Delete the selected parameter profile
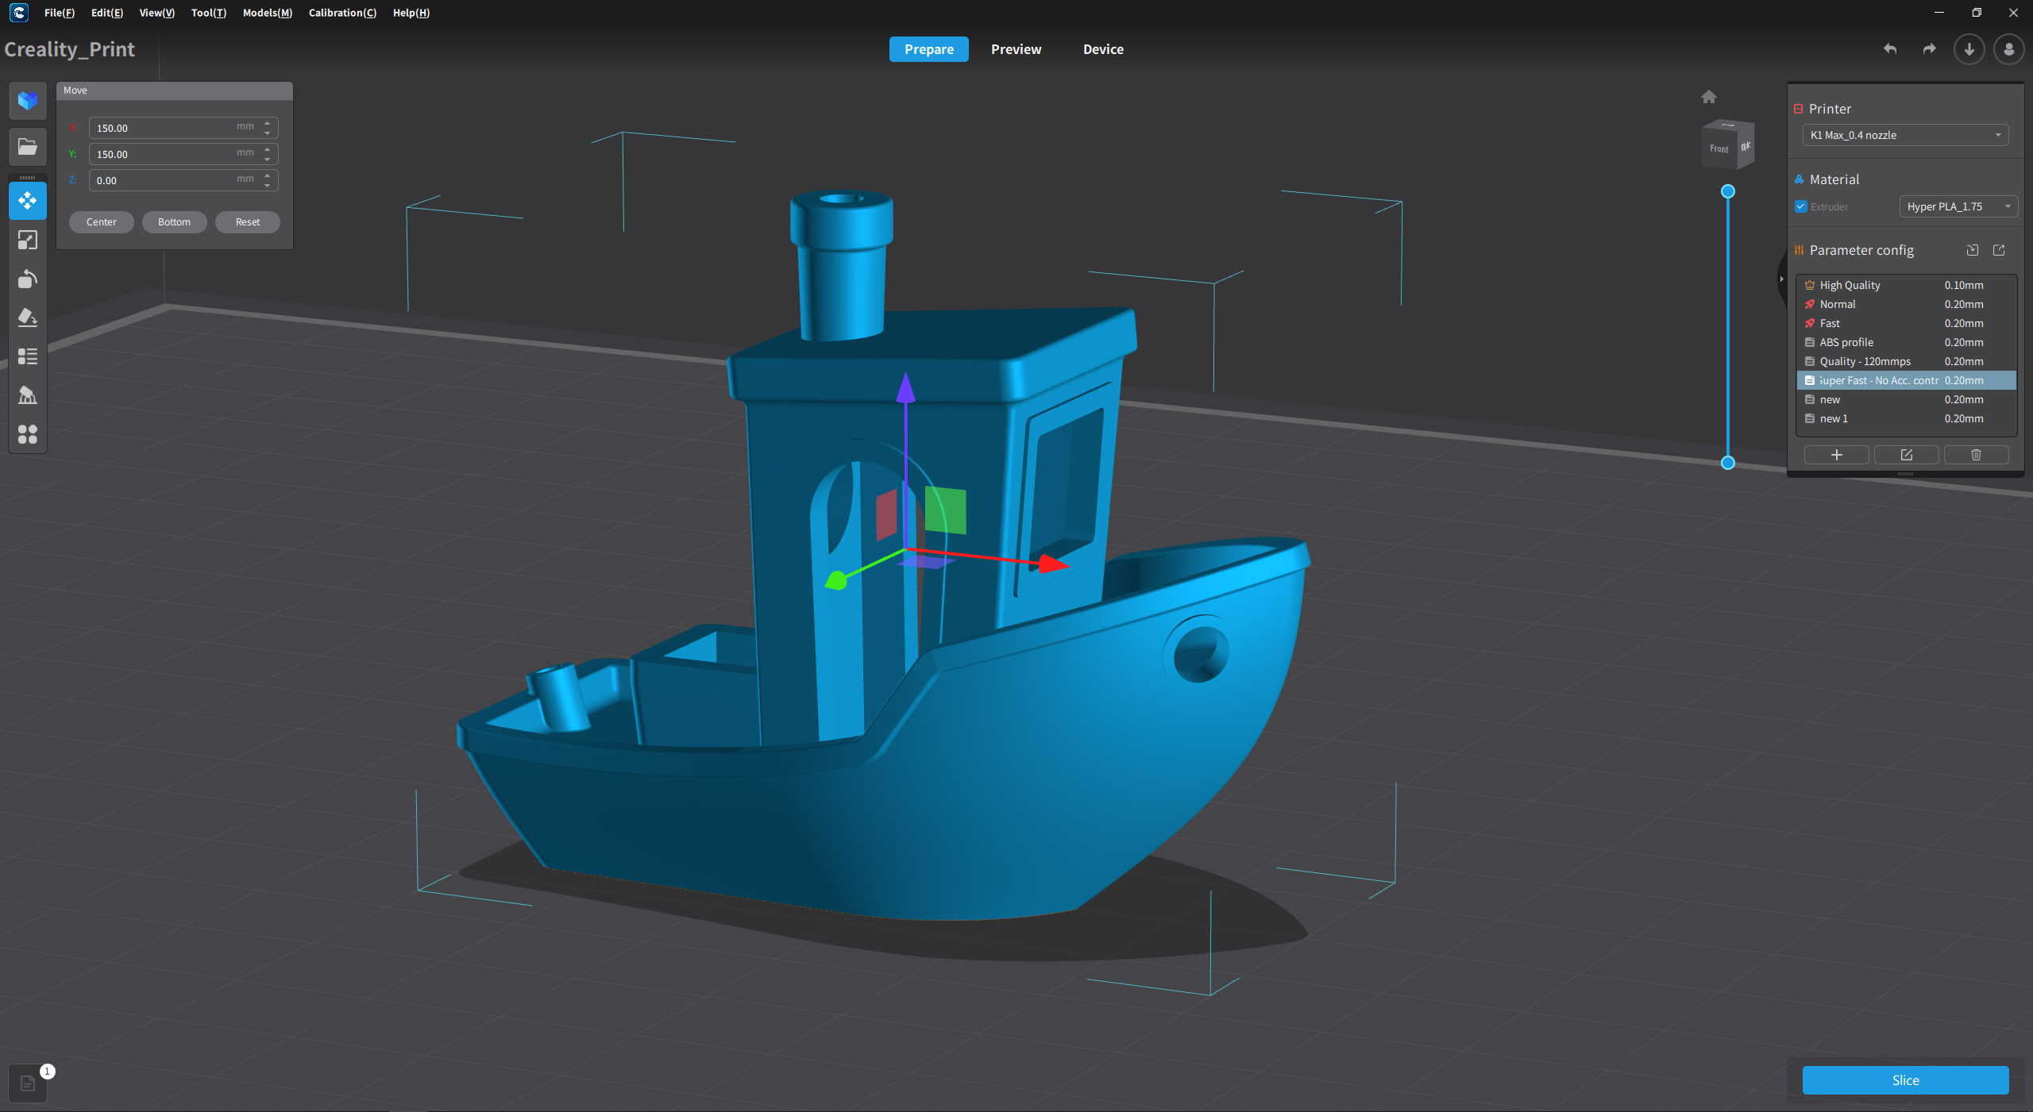2033x1112 pixels. pos(1976,455)
